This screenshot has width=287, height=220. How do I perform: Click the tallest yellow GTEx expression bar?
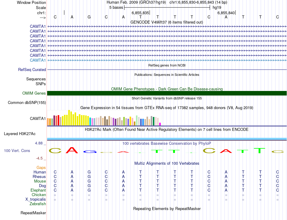coord(69,118)
